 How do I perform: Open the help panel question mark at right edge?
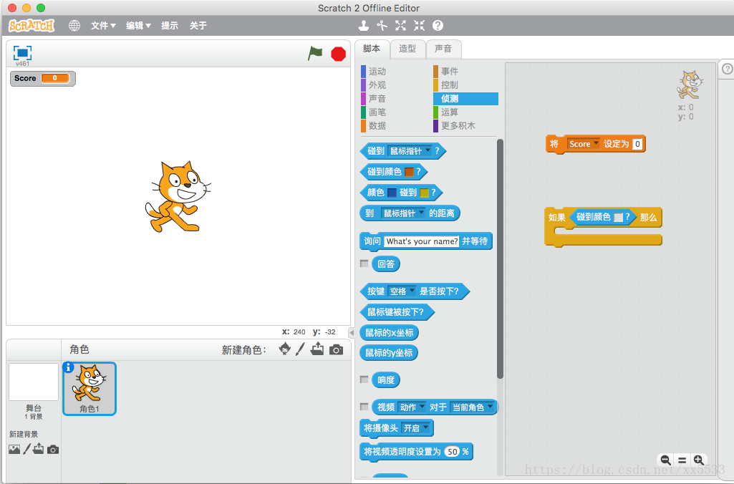pos(727,69)
